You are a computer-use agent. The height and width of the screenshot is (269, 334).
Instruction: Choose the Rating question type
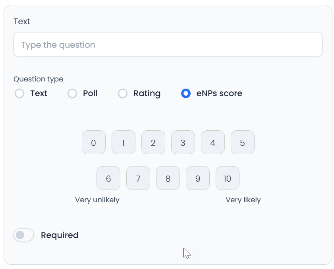click(123, 93)
